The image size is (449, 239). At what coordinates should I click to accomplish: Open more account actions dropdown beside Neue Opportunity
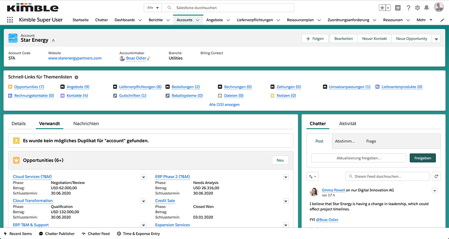click(x=436, y=39)
